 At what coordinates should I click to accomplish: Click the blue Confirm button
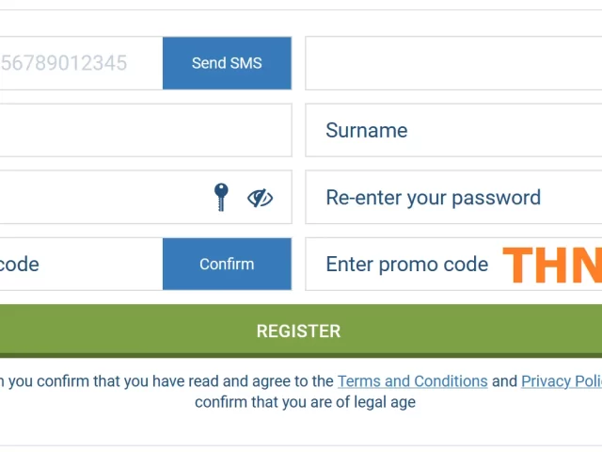[x=227, y=264]
